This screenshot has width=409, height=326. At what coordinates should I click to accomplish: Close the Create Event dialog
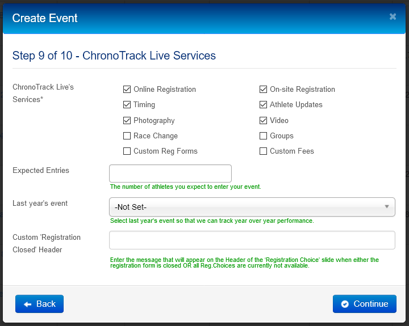pos(393,16)
